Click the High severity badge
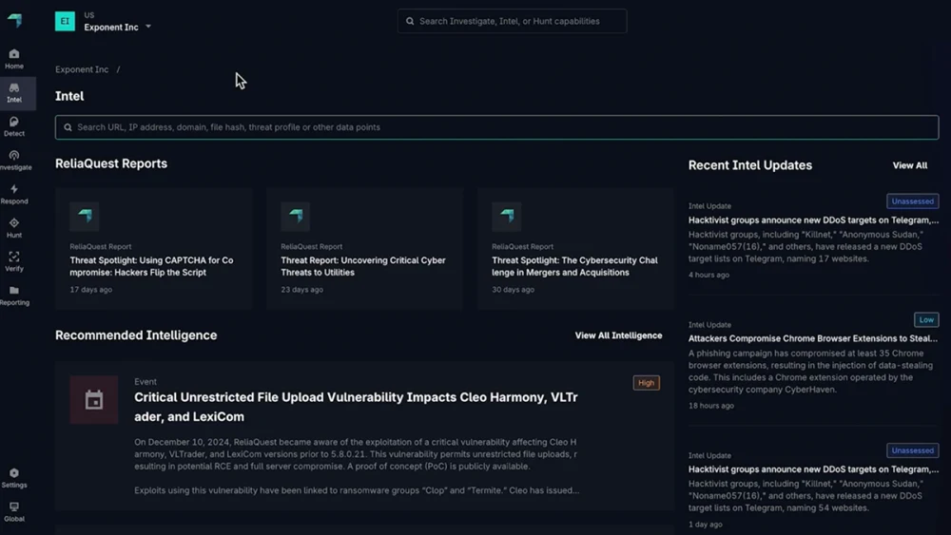This screenshot has width=951, height=535. (x=646, y=383)
